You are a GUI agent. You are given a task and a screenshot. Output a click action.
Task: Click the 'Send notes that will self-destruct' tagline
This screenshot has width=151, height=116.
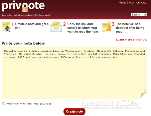pyautogui.click(x=26, y=15)
